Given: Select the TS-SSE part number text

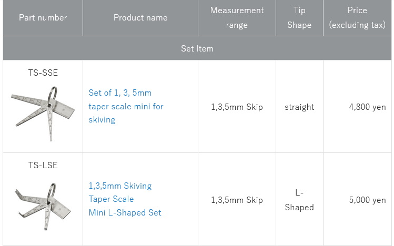Looking at the screenshot, I should [x=43, y=73].
